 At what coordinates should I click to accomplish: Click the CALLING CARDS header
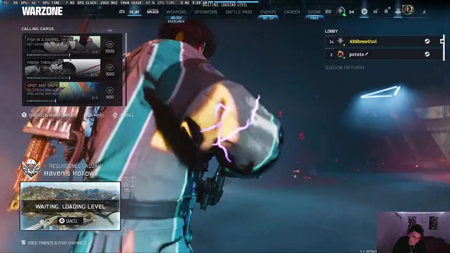point(38,29)
